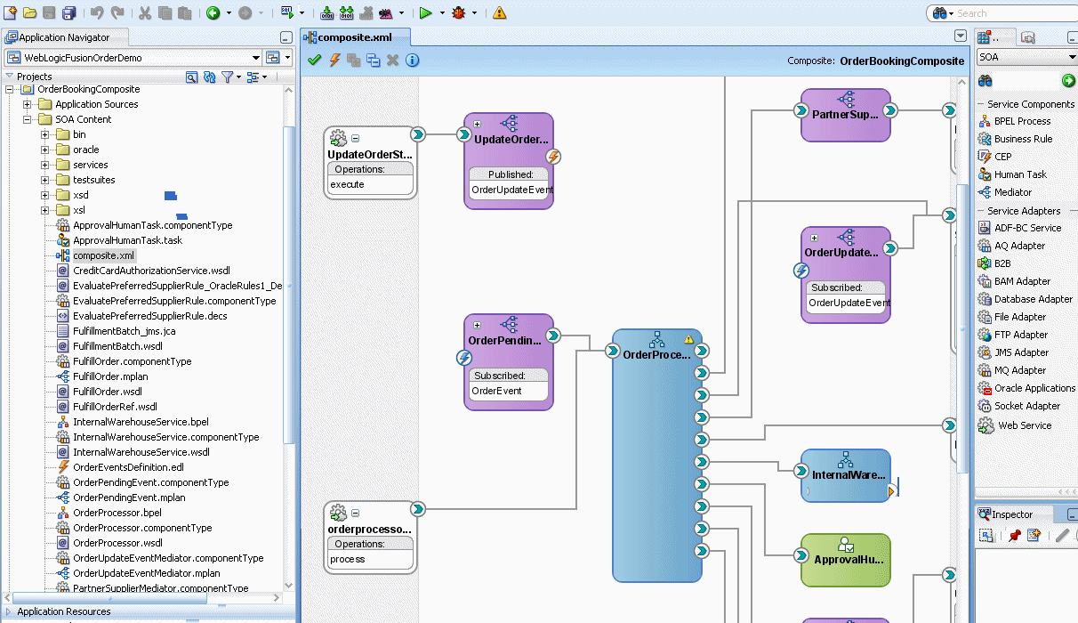Minimize the Application Navigator panel

[x=286, y=37]
